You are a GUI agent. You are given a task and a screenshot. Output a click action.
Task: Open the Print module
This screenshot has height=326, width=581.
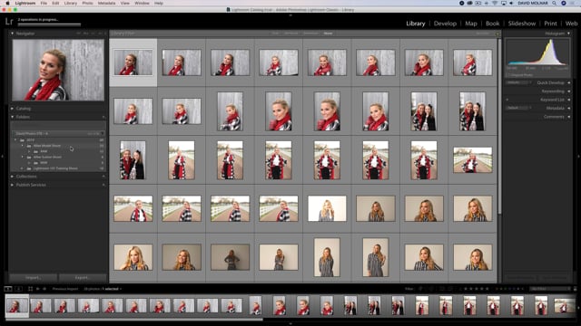click(x=550, y=24)
